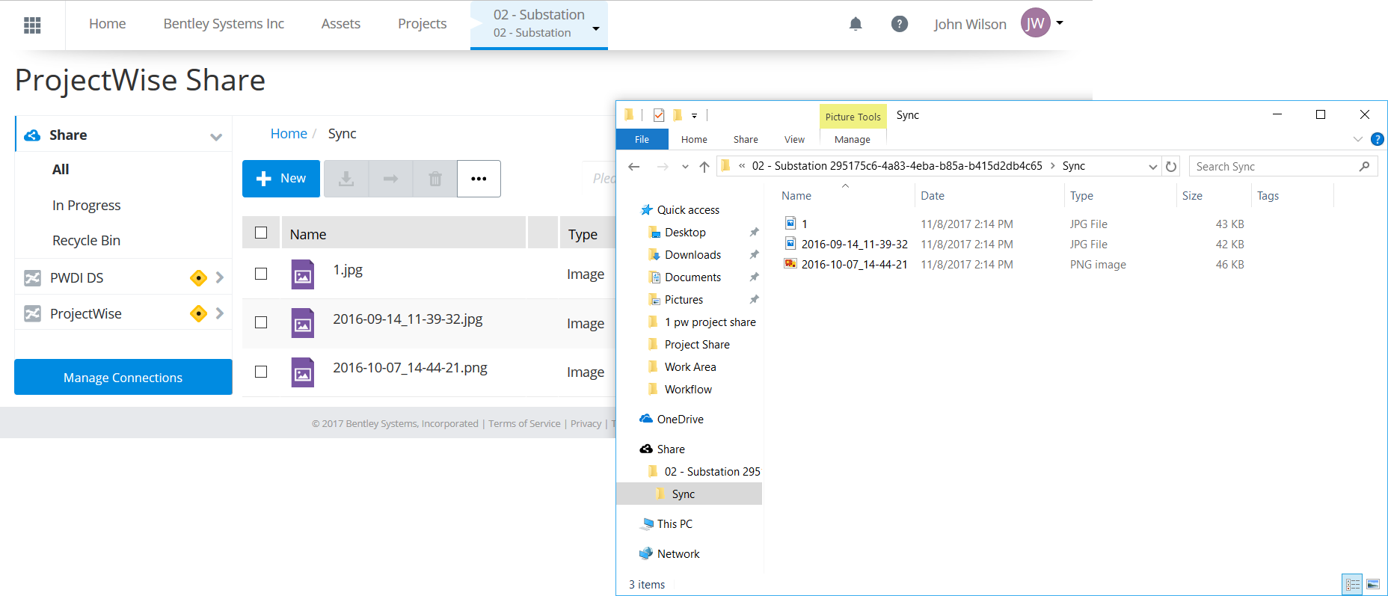Viewport: 1388px width, 596px height.
Task: Open the Assets navigation item
Action: pyautogui.click(x=341, y=24)
